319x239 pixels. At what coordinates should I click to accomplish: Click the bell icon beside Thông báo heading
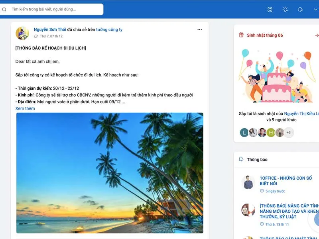pos(241,159)
